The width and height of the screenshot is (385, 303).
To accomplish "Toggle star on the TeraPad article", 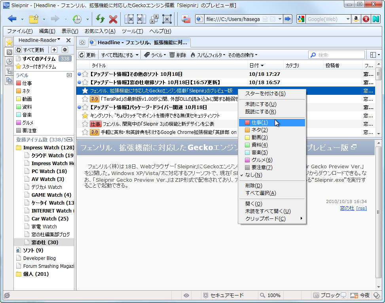I will pyautogui.click(x=84, y=99).
